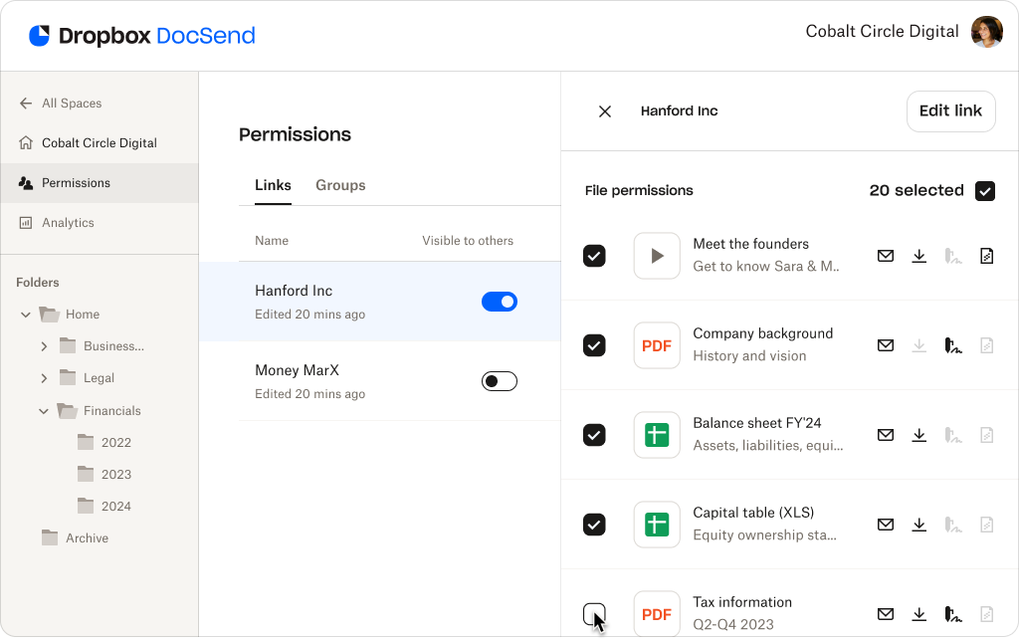The image size is (1019, 640).
Task: Toggle agreement document icon for Capital table (XLS)
Action: tap(986, 525)
